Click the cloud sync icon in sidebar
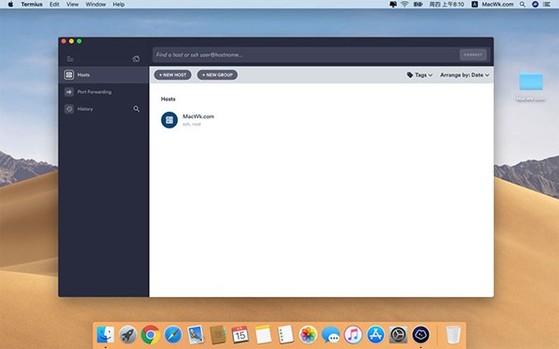The height and width of the screenshot is (349, 559). (x=136, y=59)
